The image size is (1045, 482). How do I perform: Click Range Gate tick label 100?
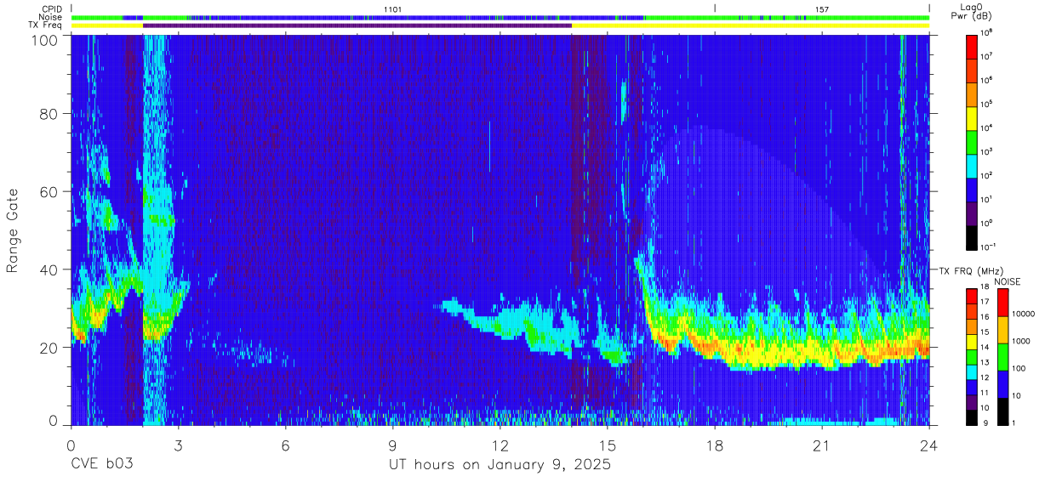point(46,40)
